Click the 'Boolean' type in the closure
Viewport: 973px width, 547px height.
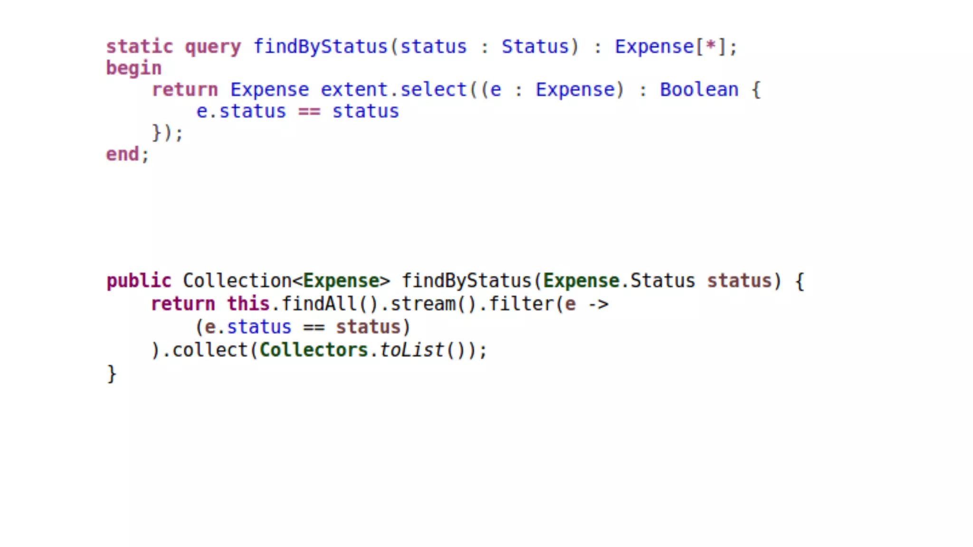tap(699, 90)
